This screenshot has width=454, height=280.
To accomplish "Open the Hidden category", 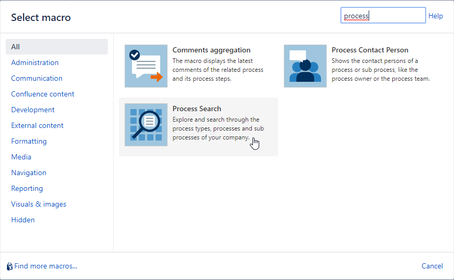I will point(23,220).
